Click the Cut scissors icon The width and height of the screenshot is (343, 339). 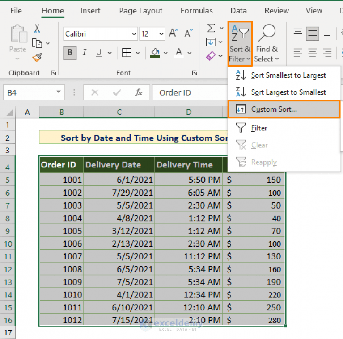click(x=37, y=29)
